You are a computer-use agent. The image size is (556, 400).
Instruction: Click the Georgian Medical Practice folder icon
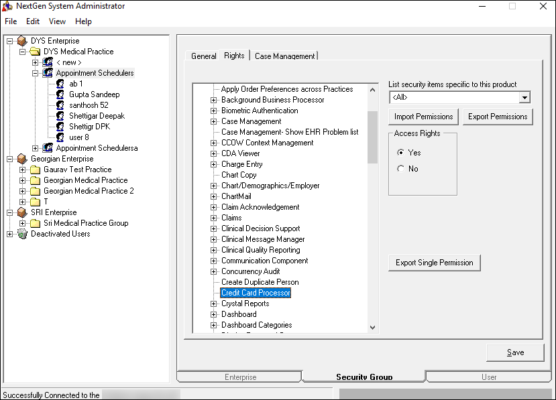[35, 180]
